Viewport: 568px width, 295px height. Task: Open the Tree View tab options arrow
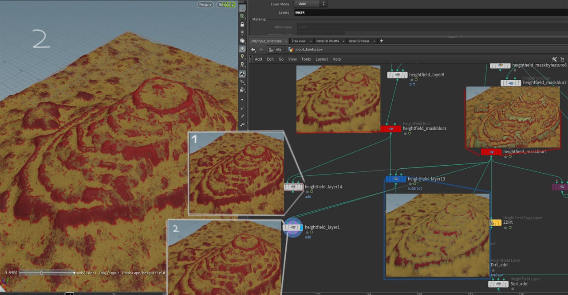point(311,41)
